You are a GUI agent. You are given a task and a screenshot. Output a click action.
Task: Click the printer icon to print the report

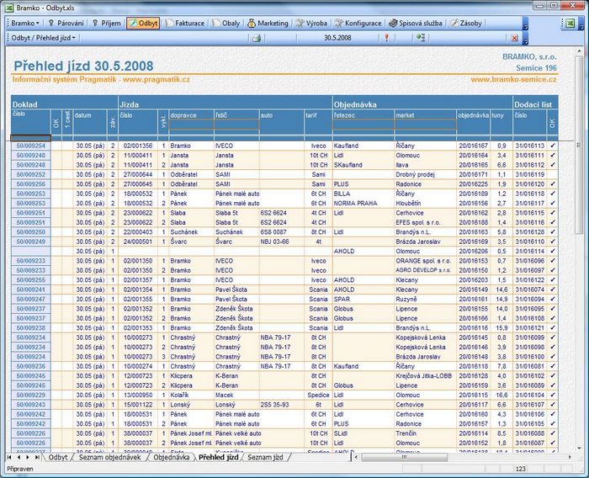coord(257,38)
